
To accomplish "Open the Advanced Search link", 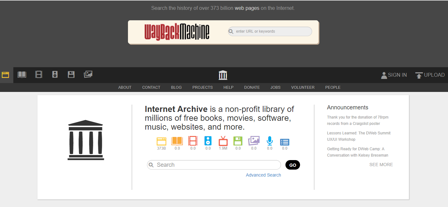I will 264,175.
